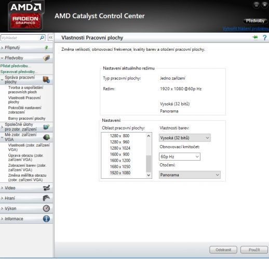Image resolution: width=269 pixels, height=259 pixels.
Task: Select resolution 1280 x 1024
Action: 120,148
